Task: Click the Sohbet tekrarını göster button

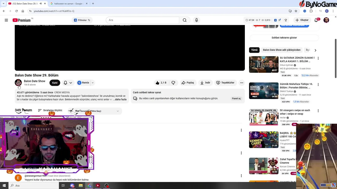Action: click(284, 38)
